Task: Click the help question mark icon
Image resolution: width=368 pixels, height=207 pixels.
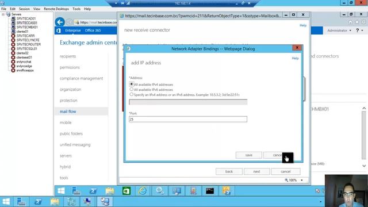Action: (357, 30)
